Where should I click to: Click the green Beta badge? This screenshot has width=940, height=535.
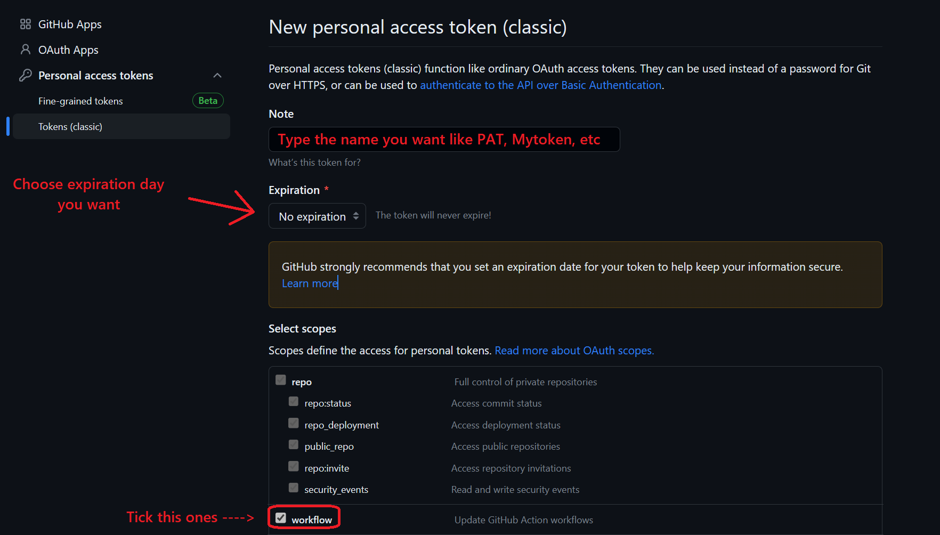[208, 101]
